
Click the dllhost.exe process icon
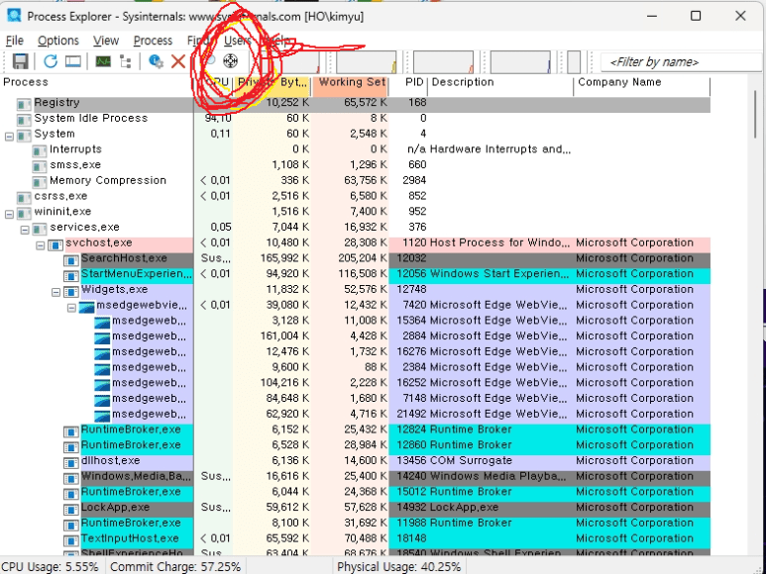coord(70,462)
